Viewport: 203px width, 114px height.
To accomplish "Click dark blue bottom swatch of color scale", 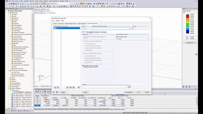I will point(187,32).
